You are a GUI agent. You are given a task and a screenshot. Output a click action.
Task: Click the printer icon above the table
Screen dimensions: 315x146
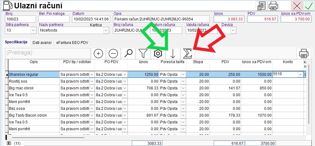coord(304,54)
